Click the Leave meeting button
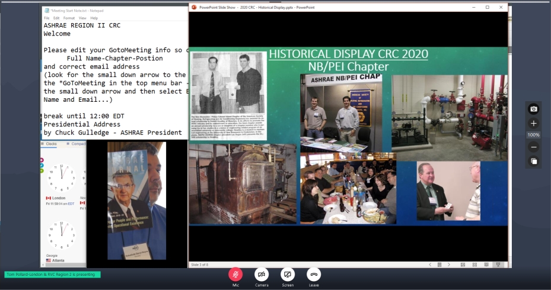 click(313, 275)
